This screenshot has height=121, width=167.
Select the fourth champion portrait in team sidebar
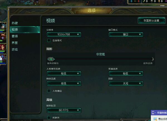(x=3, y=58)
